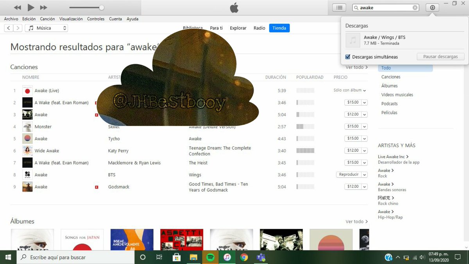The image size is (469, 264).
Task: Open Sólo con álbum dropdown for Awake (Live)
Action: (350, 90)
